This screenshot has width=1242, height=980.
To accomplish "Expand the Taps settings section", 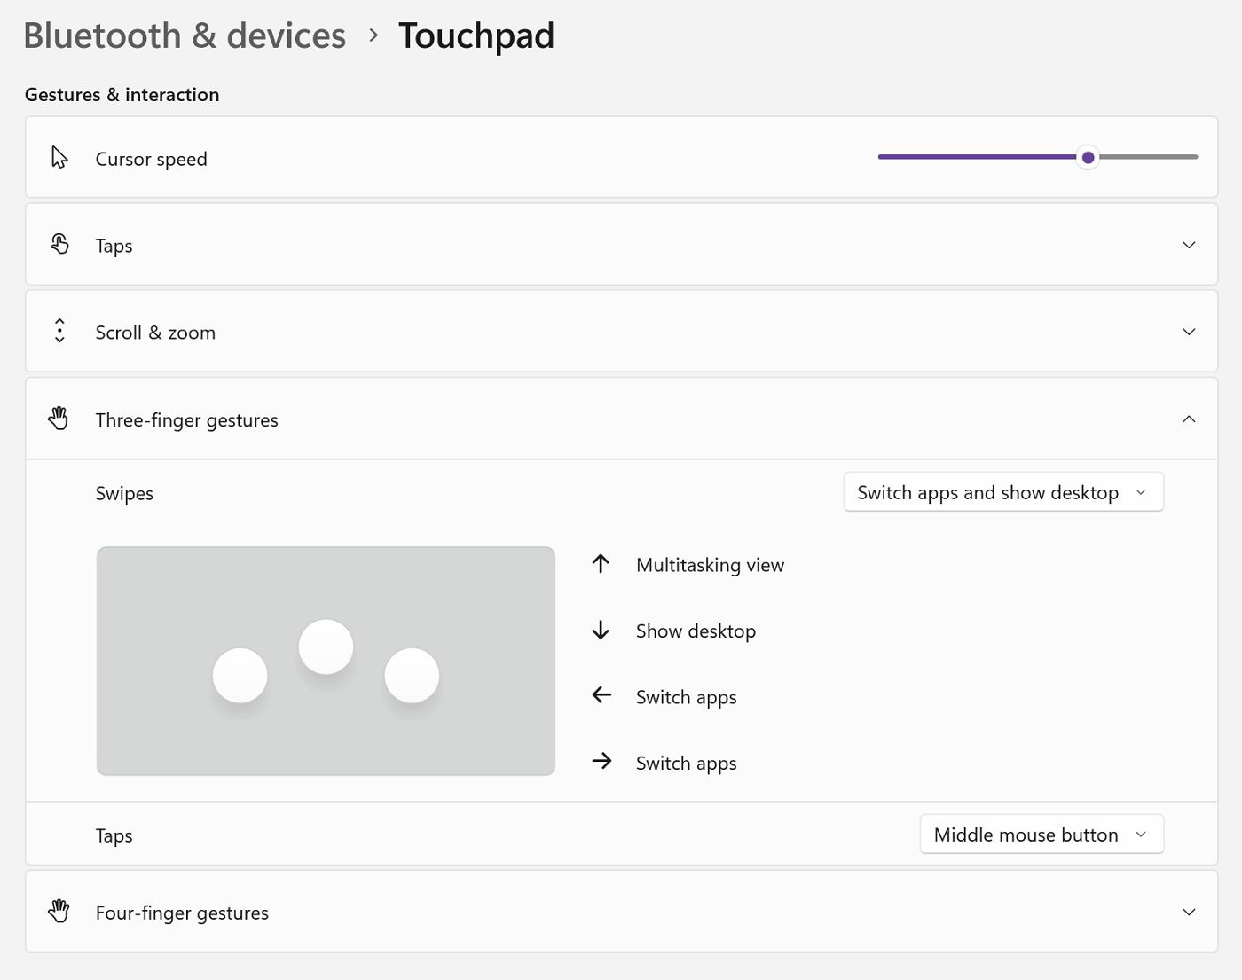I will click(x=1189, y=244).
